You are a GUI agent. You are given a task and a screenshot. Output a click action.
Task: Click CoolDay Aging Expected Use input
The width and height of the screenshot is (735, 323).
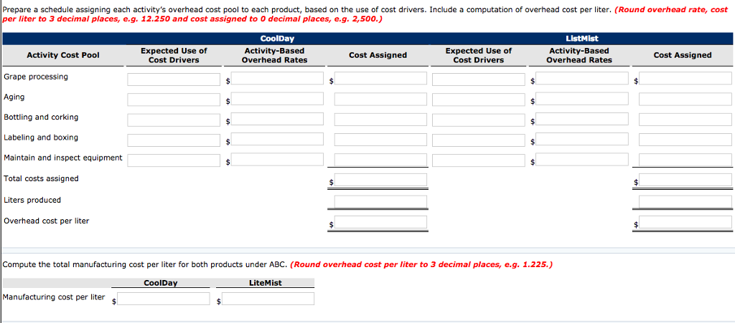pyautogui.click(x=174, y=100)
